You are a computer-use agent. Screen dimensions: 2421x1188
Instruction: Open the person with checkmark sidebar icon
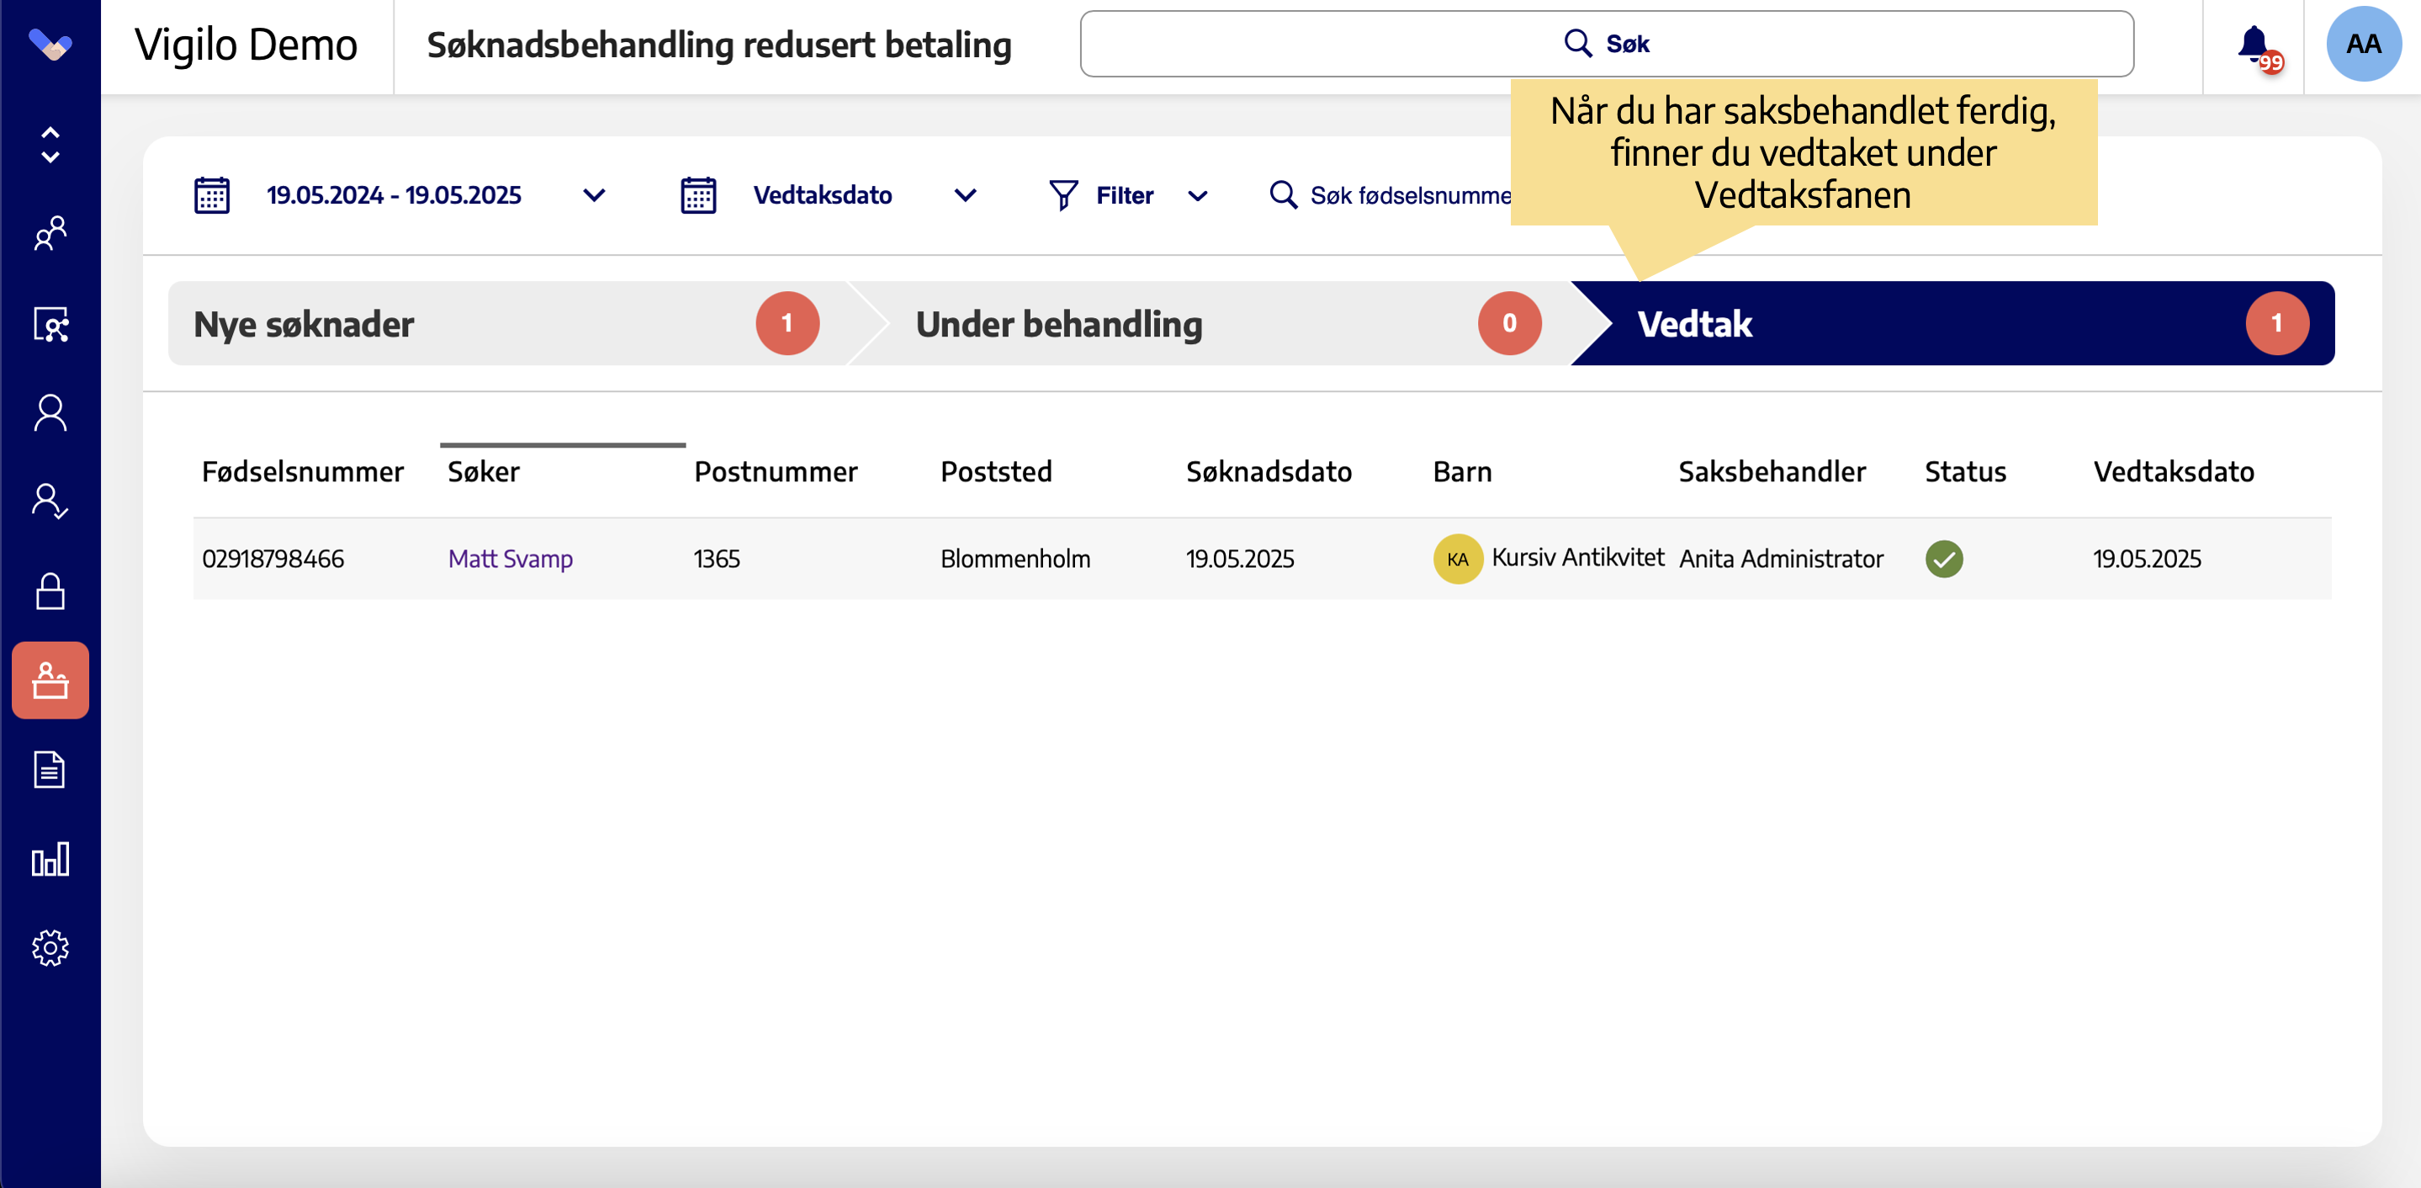tap(50, 502)
